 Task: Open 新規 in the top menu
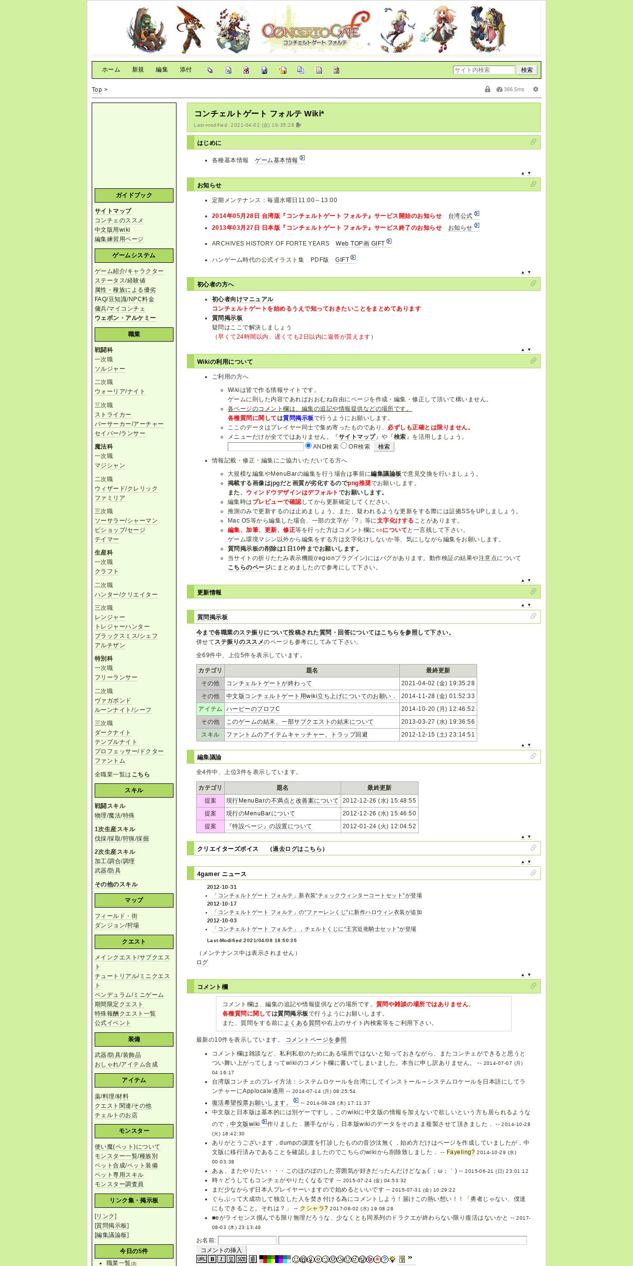(138, 70)
